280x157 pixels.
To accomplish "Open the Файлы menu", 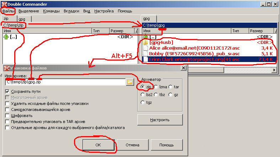I will (x=8, y=11).
